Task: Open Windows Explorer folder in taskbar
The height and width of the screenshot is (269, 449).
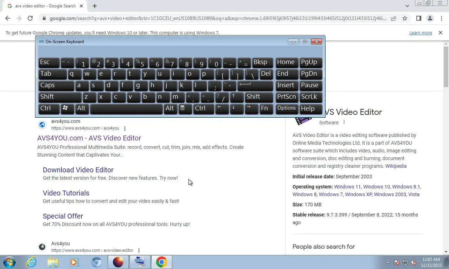Action: click(53, 262)
